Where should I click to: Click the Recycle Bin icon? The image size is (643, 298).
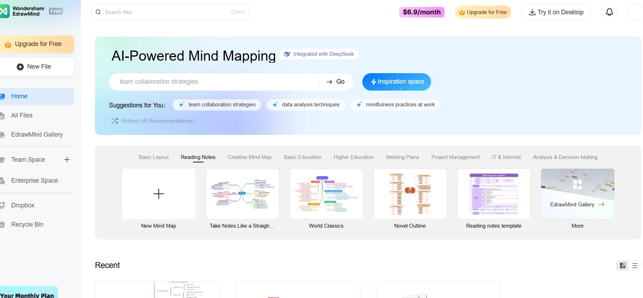click(2, 225)
